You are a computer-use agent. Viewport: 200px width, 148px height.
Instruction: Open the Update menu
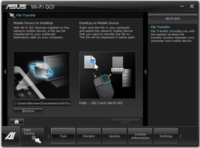click(115, 136)
